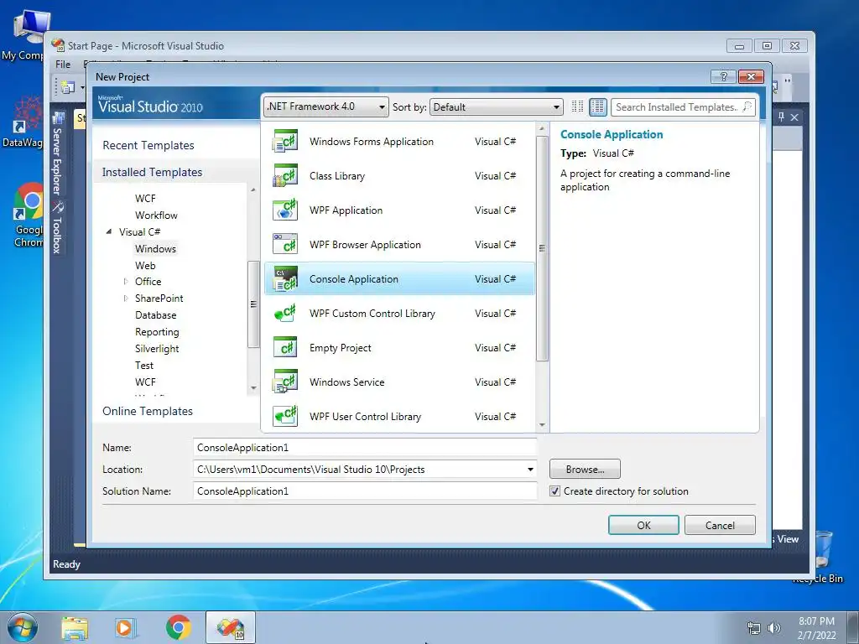Open the network icon in system tray
The height and width of the screenshot is (644, 859).
(x=754, y=628)
